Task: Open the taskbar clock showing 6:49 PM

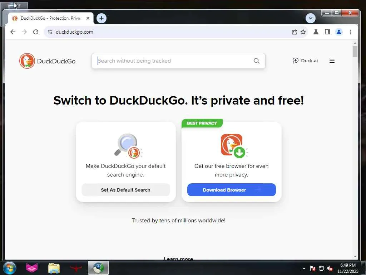Action: (348, 268)
